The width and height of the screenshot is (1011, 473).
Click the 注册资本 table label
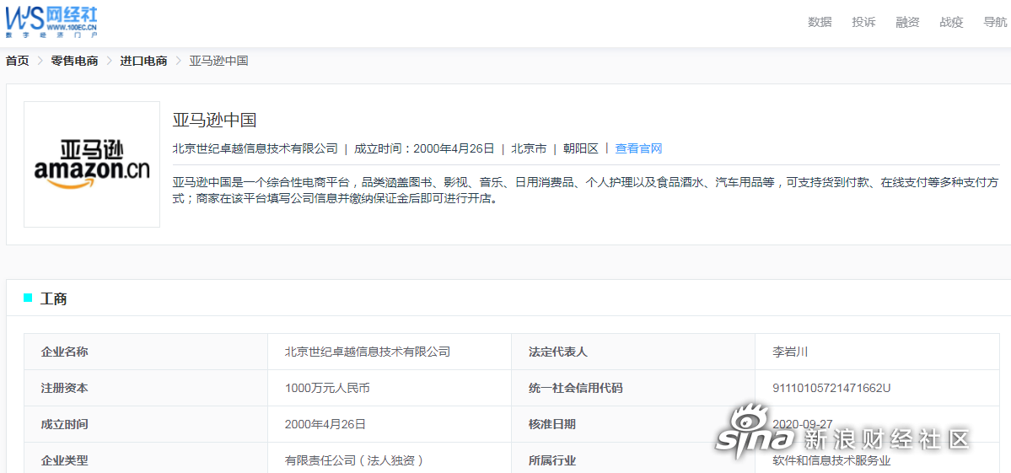pyautogui.click(x=64, y=388)
